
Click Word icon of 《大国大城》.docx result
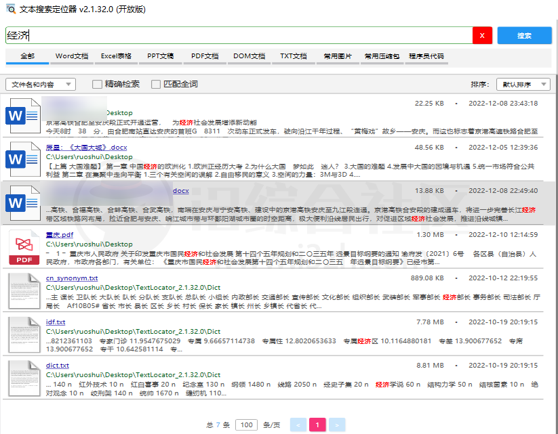pos(23,159)
